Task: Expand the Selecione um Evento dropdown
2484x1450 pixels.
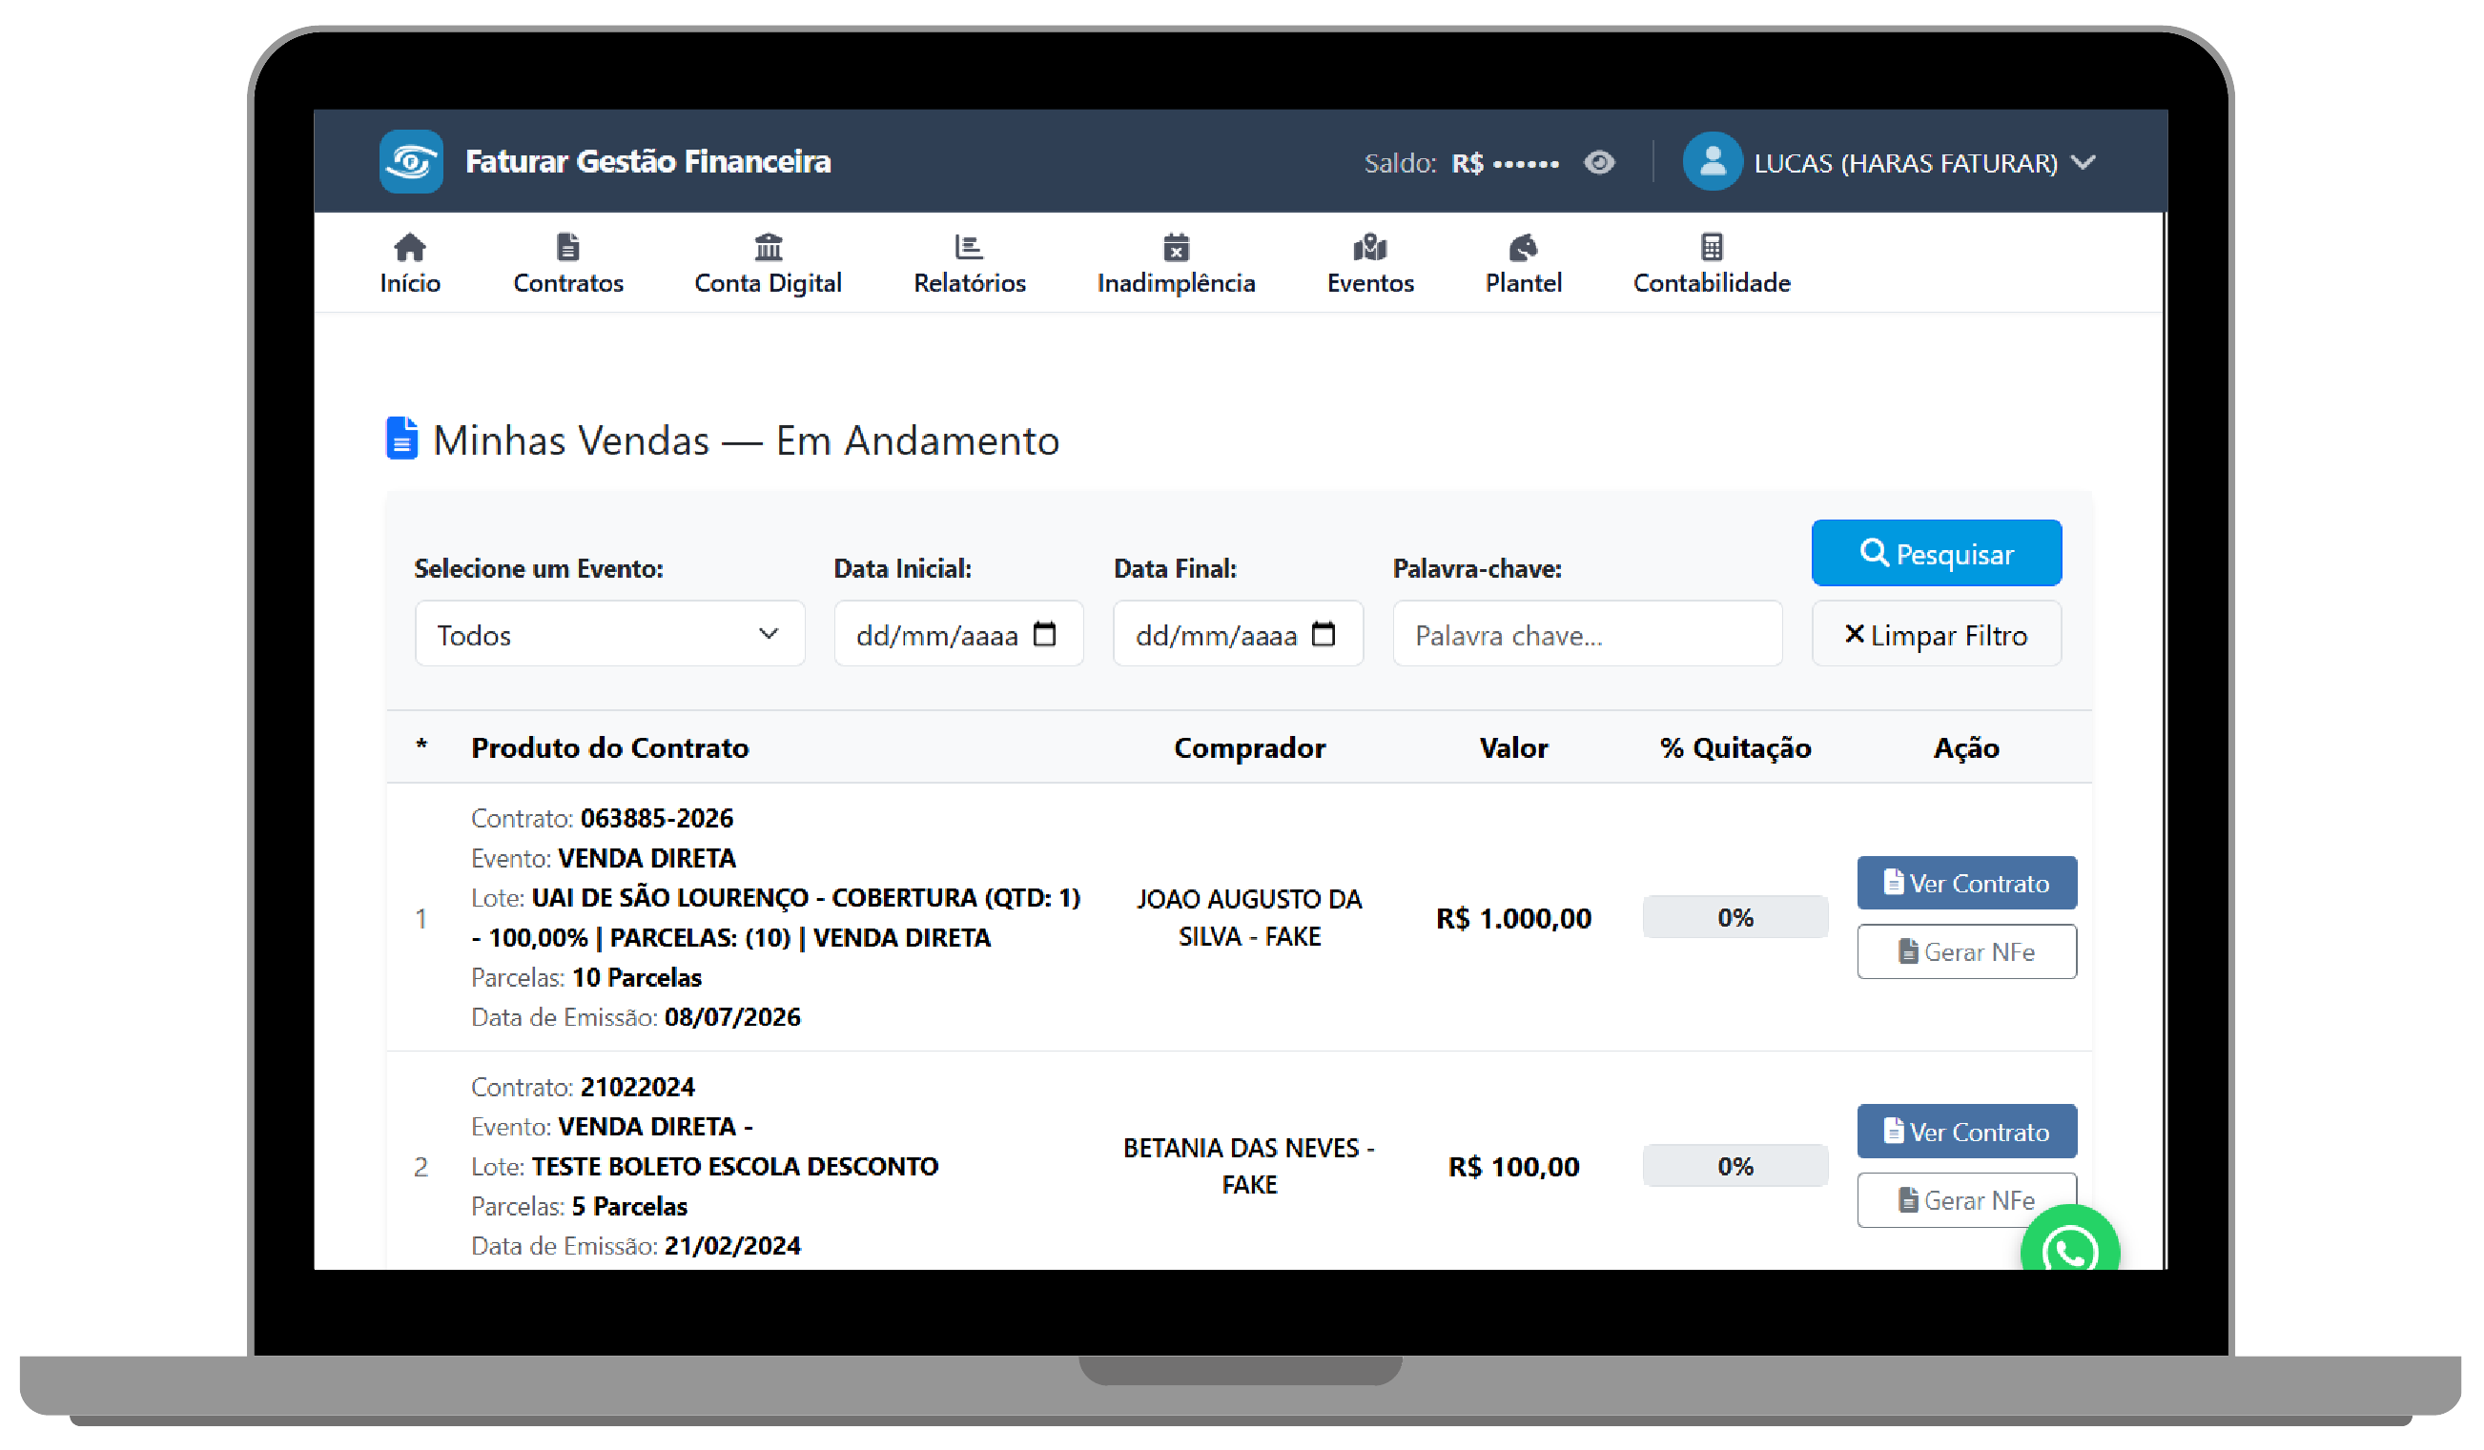Action: (x=610, y=635)
